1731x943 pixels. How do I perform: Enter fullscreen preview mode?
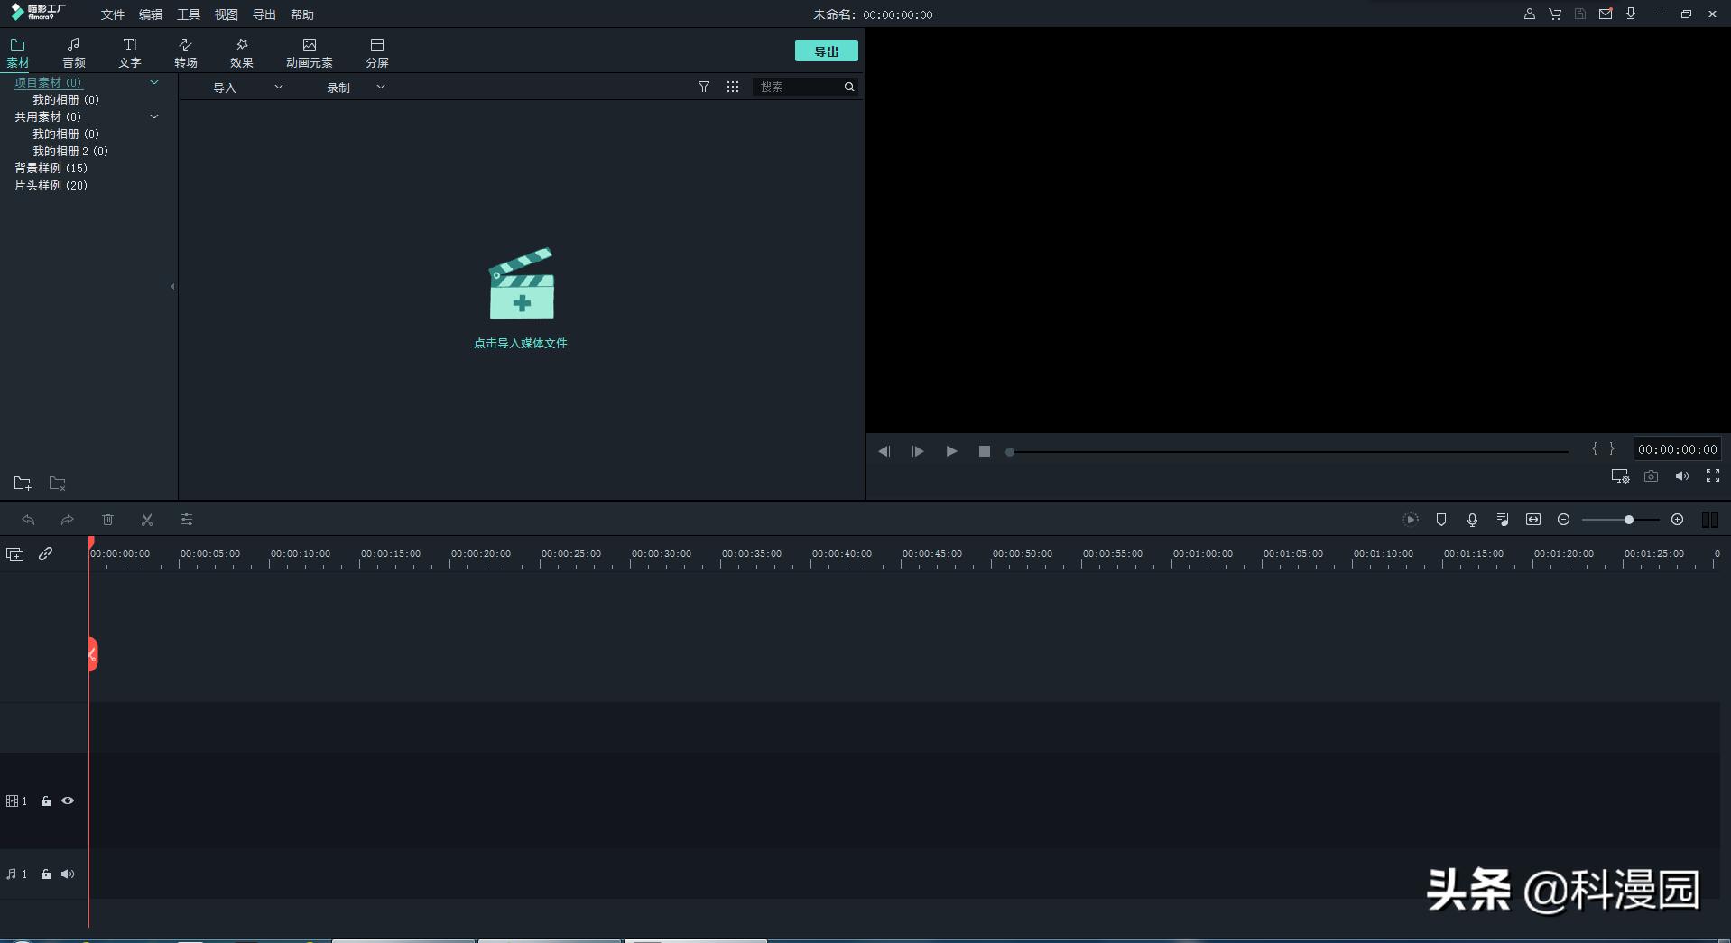pyautogui.click(x=1712, y=476)
